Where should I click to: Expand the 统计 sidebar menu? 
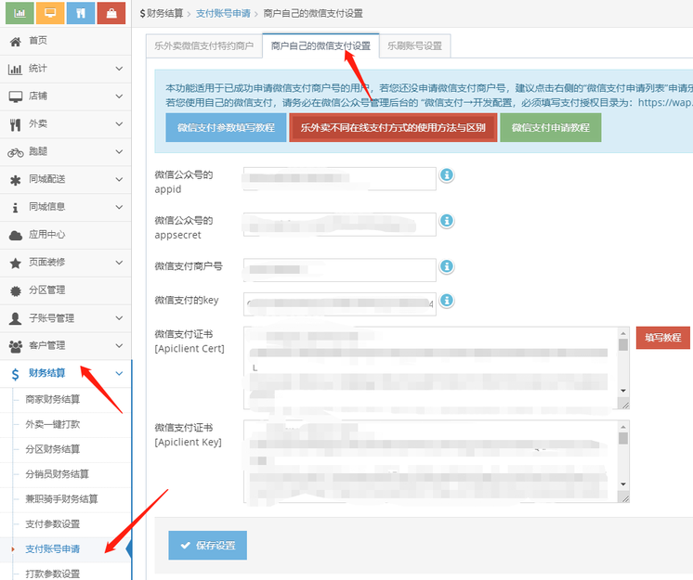click(65, 69)
